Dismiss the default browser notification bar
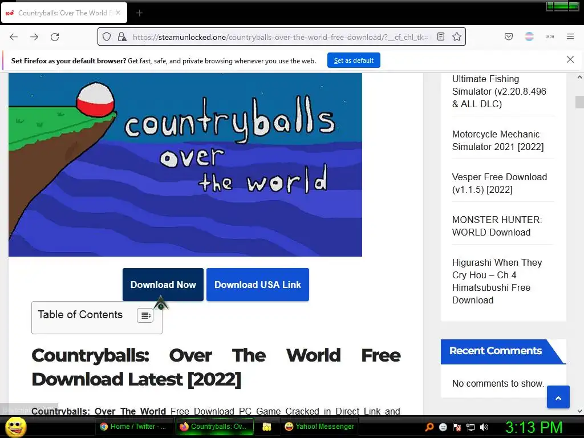Image resolution: width=584 pixels, height=438 pixels. pyautogui.click(x=570, y=59)
